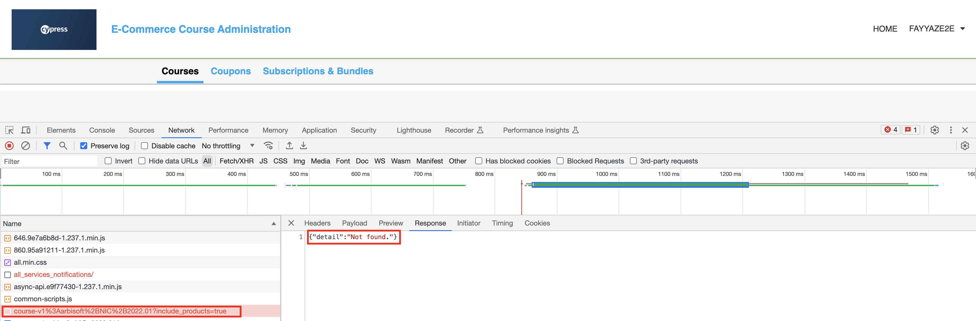Click the Filter text input field
Viewport: 976px width, 321px height.
coord(49,161)
